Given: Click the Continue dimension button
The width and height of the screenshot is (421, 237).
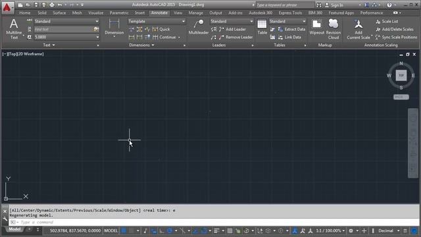Looking at the screenshot, I should click(164, 38).
